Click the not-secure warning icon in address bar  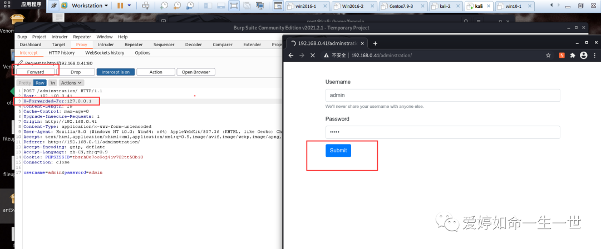327,56
